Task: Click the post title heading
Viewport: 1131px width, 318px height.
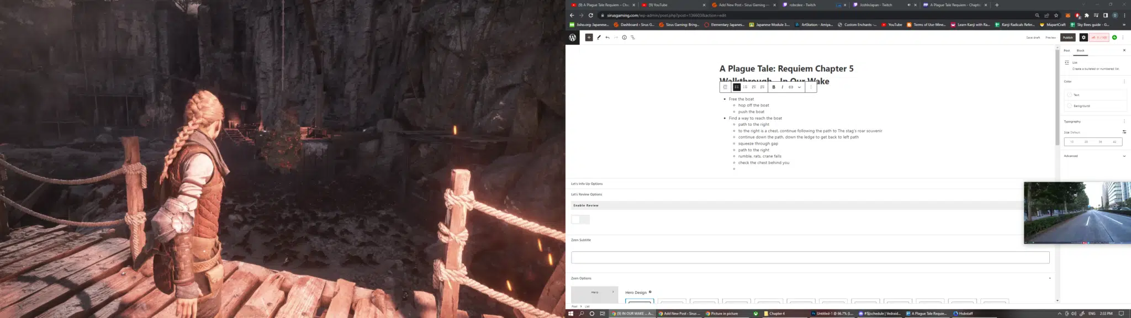Action: [786, 75]
